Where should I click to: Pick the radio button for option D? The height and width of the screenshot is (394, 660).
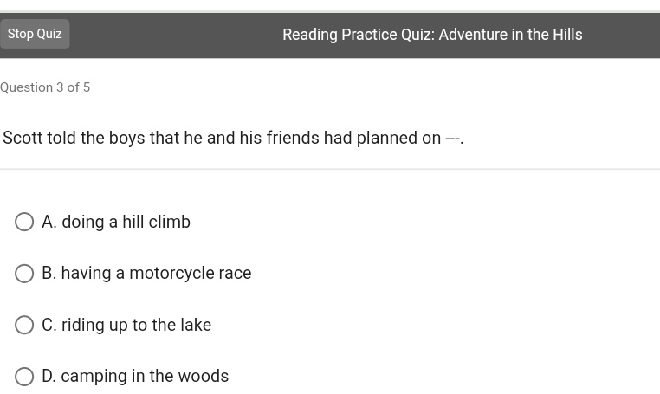24,377
